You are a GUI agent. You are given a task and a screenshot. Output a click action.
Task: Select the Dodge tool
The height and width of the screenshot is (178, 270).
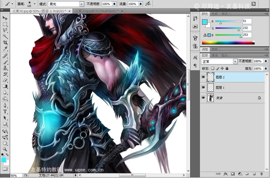tap(5, 99)
